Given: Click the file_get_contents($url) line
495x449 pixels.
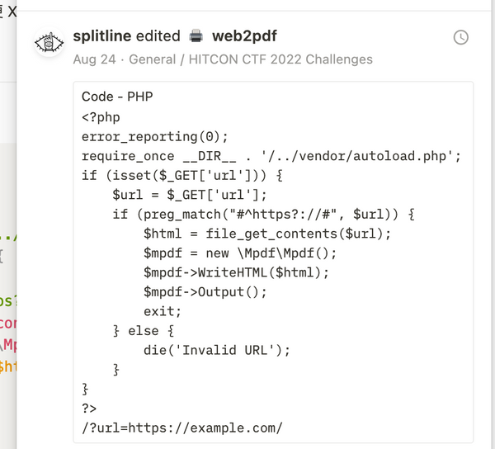Looking at the screenshot, I should (267, 234).
